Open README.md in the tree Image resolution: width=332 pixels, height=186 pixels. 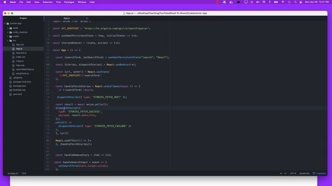pos(19,90)
